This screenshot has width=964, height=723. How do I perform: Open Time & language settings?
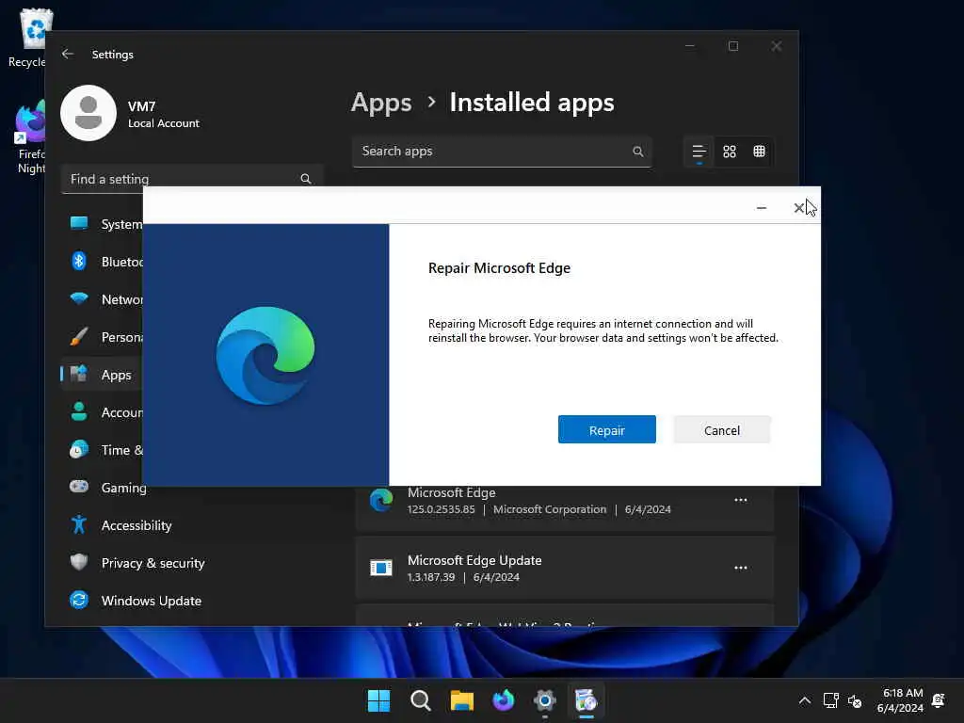click(x=102, y=450)
